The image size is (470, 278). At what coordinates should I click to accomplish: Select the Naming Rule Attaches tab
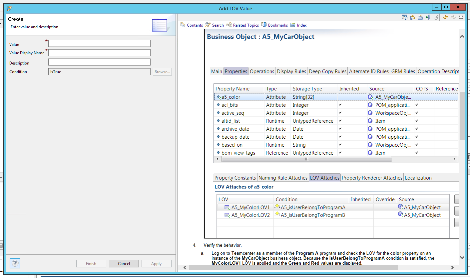(283, 178)
